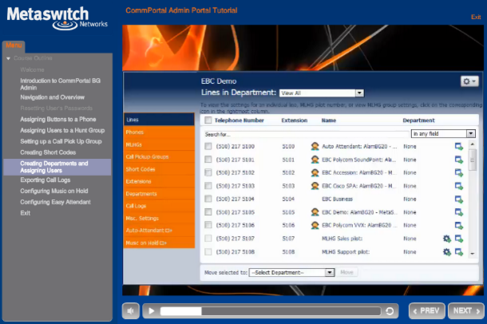Check the box for (510) 217 5101
Viewport: 487px width, 324px height.
pyautogui.click(x=208, y=160)
